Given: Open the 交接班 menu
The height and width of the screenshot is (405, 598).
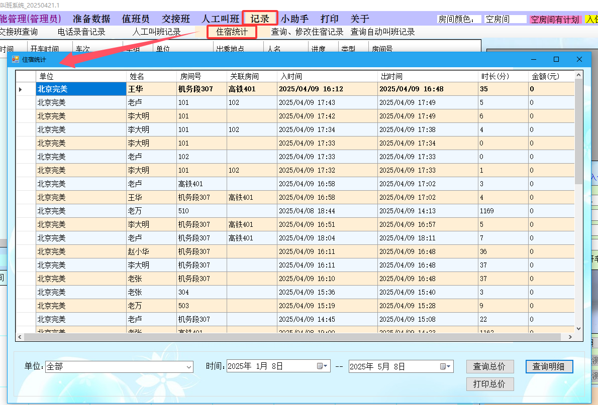Looking at the screenshot, I should pos(176,19).
